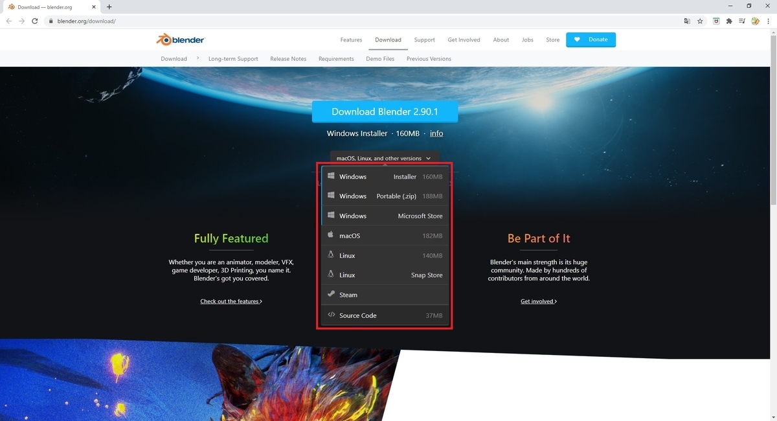Open About in top navigation
This screenshot has height=421, width=777.
(501, 40)
